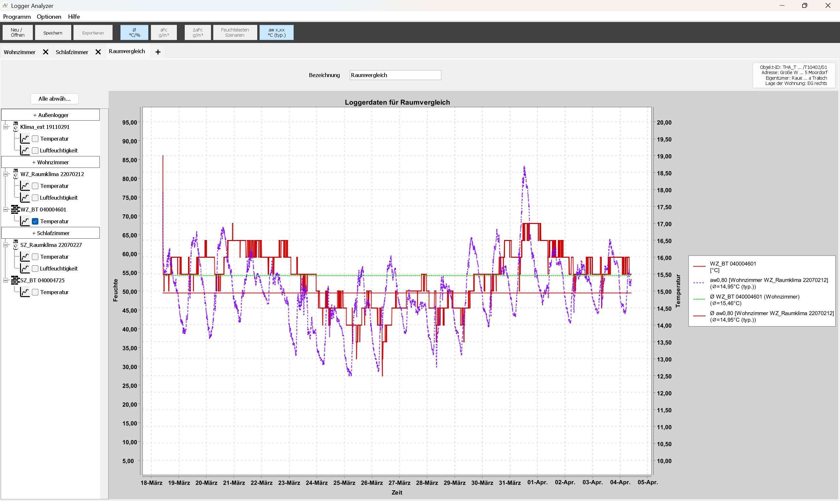The image size is (840, 501).
Task: Click chart icon beside WZ_Raumklima Luftfeuchtigkeit
Action: click(x=25, y=198)
